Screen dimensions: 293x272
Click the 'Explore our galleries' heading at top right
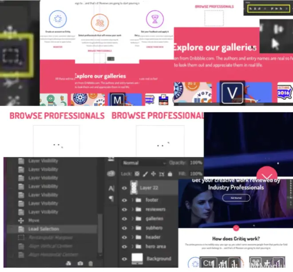point(214,47)
